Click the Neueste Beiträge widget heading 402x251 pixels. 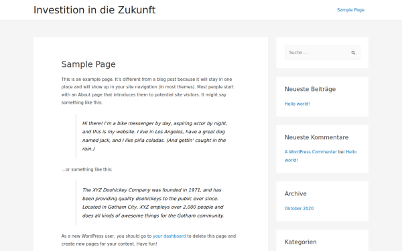pos(310,89)
